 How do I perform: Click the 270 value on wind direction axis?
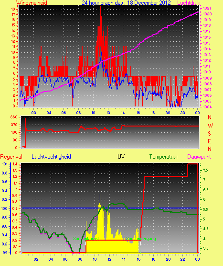[14, 125]
